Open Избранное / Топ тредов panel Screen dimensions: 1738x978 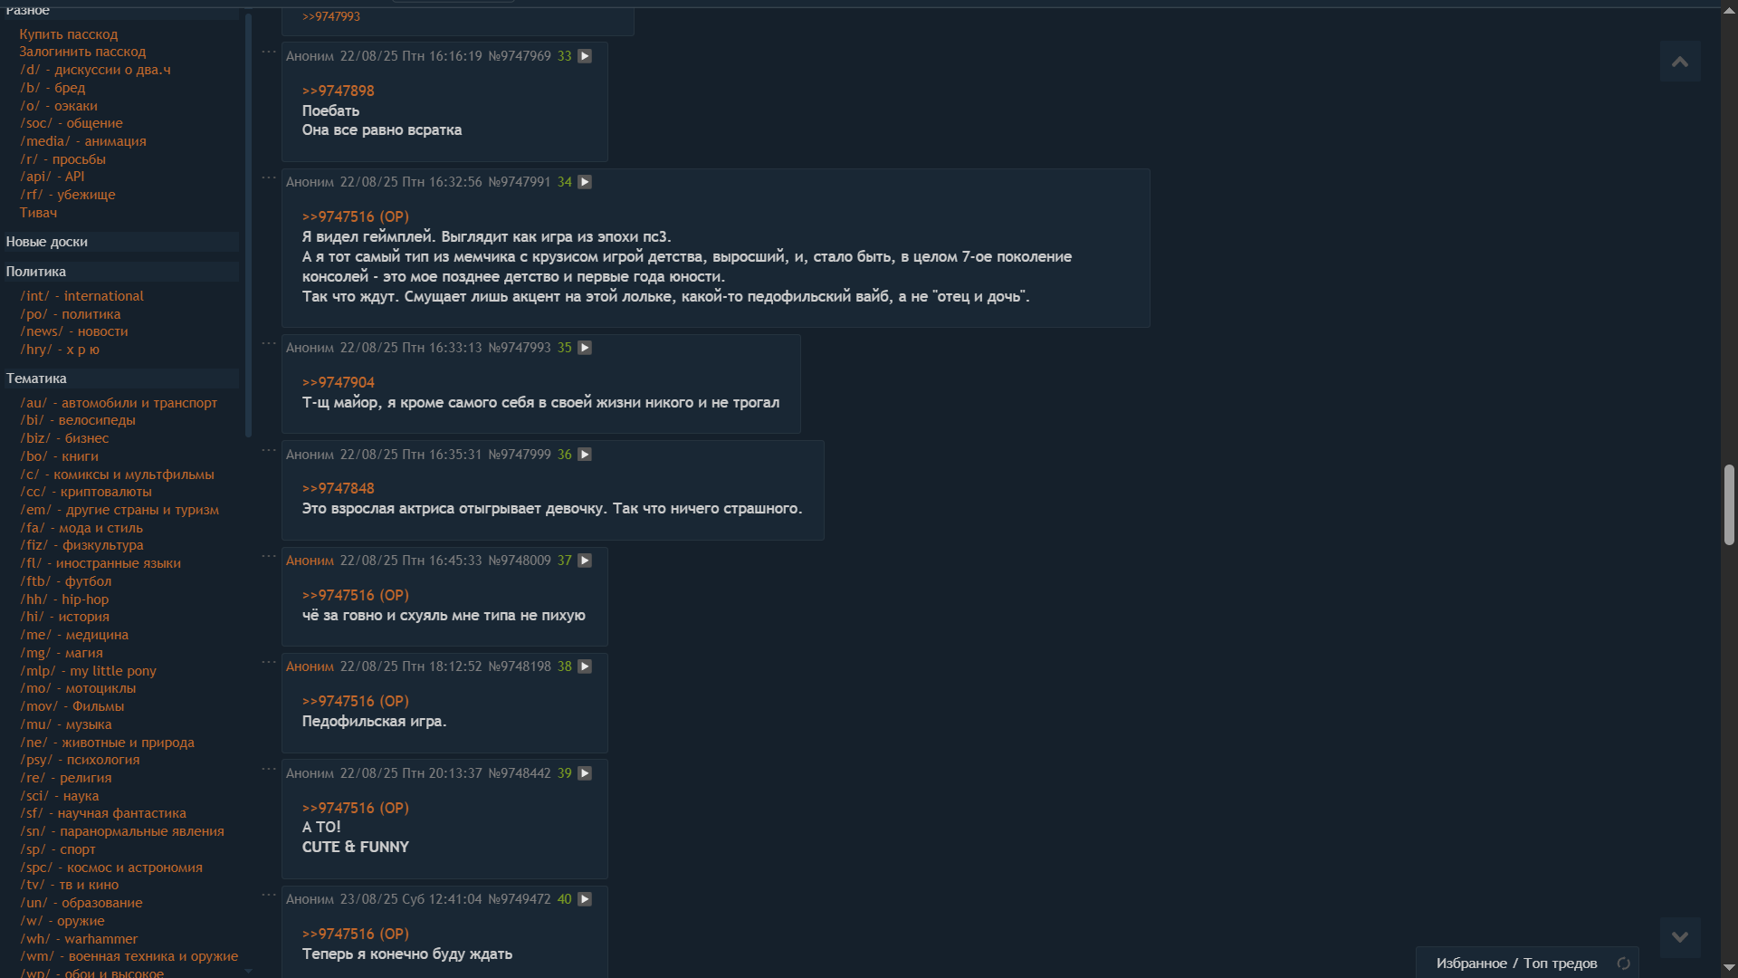click(1516, 964)
